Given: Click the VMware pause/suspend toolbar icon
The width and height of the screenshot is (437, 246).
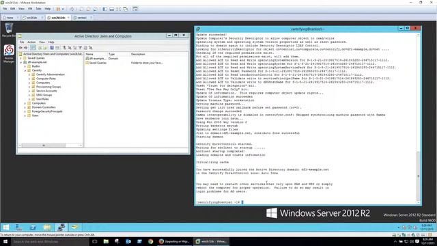Looking at the screenshot, I should (58, 9).
